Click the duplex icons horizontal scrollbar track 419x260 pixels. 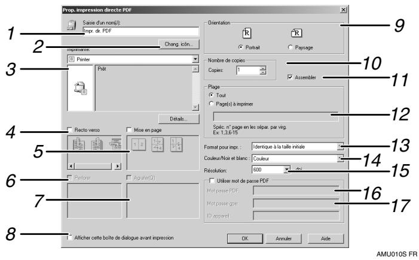click(x=94, y=166)
